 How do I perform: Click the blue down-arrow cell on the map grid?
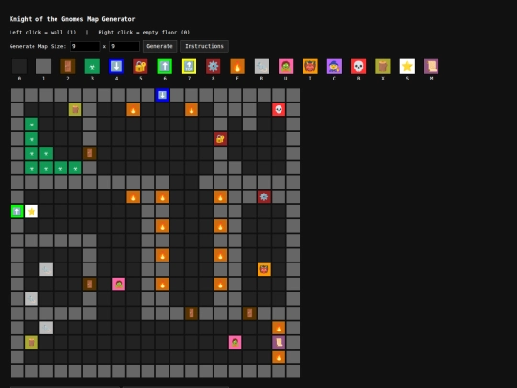click(162, 95)
